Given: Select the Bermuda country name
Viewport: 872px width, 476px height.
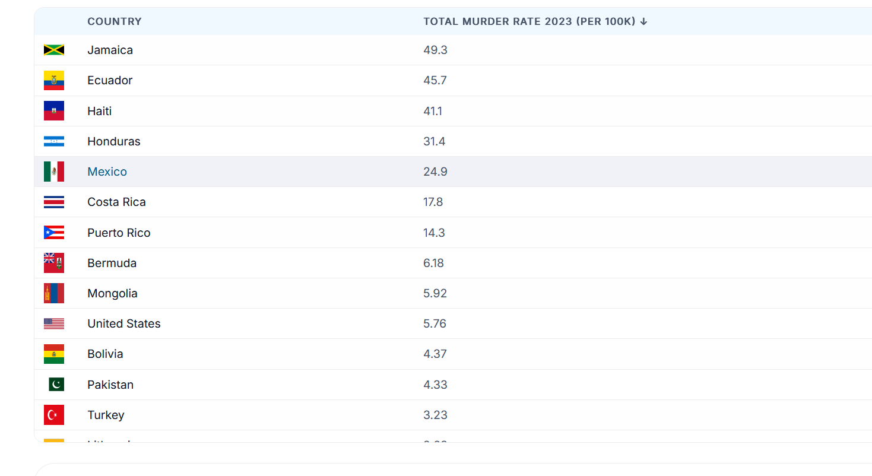Looking at the screenshot, I should coord(112,263).
